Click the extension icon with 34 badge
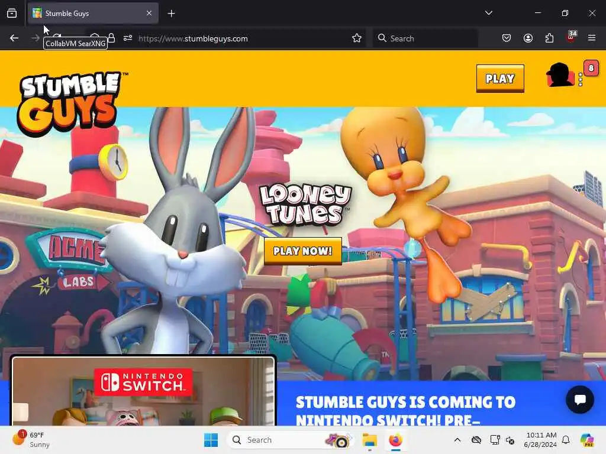 point(571,37)
